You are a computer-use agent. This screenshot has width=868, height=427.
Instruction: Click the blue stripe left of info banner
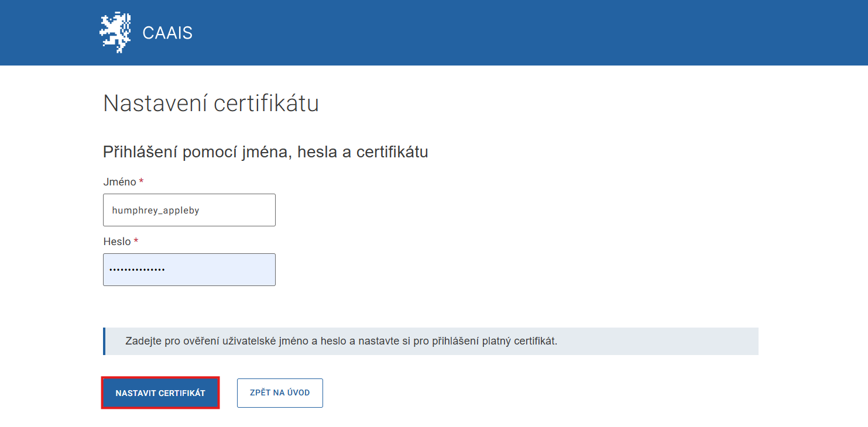(104, 341)
